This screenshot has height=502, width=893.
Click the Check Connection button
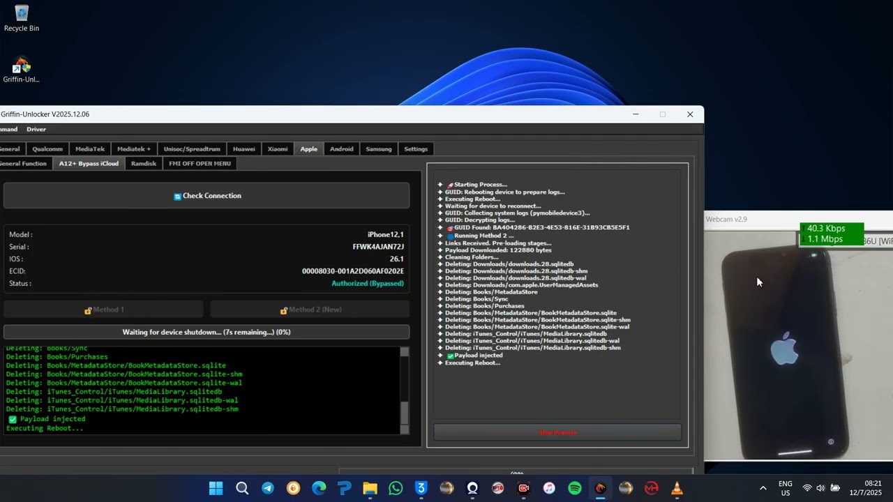[x=207, y=196]
